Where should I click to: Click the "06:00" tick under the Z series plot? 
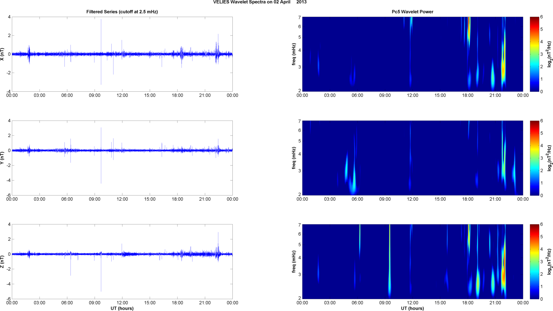pos(67,303)
